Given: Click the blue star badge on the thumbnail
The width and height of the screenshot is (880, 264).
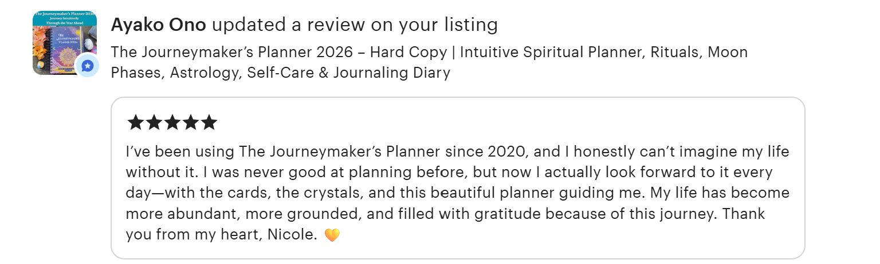Looking at the screenshot, I should [x=87, y=66].
